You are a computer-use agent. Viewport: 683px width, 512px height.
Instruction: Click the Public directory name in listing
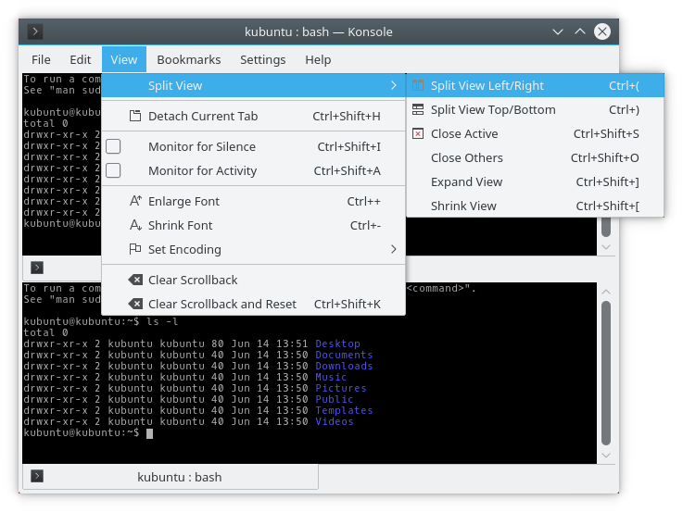335,399
